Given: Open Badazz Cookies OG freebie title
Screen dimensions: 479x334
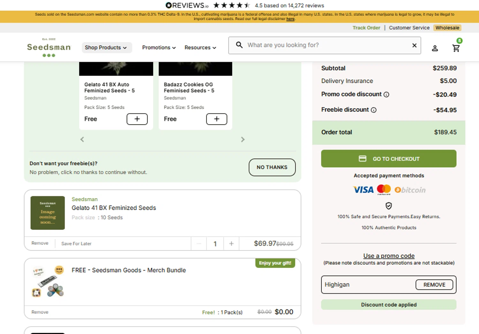Looking at the screenshot, I should point(189,87).
